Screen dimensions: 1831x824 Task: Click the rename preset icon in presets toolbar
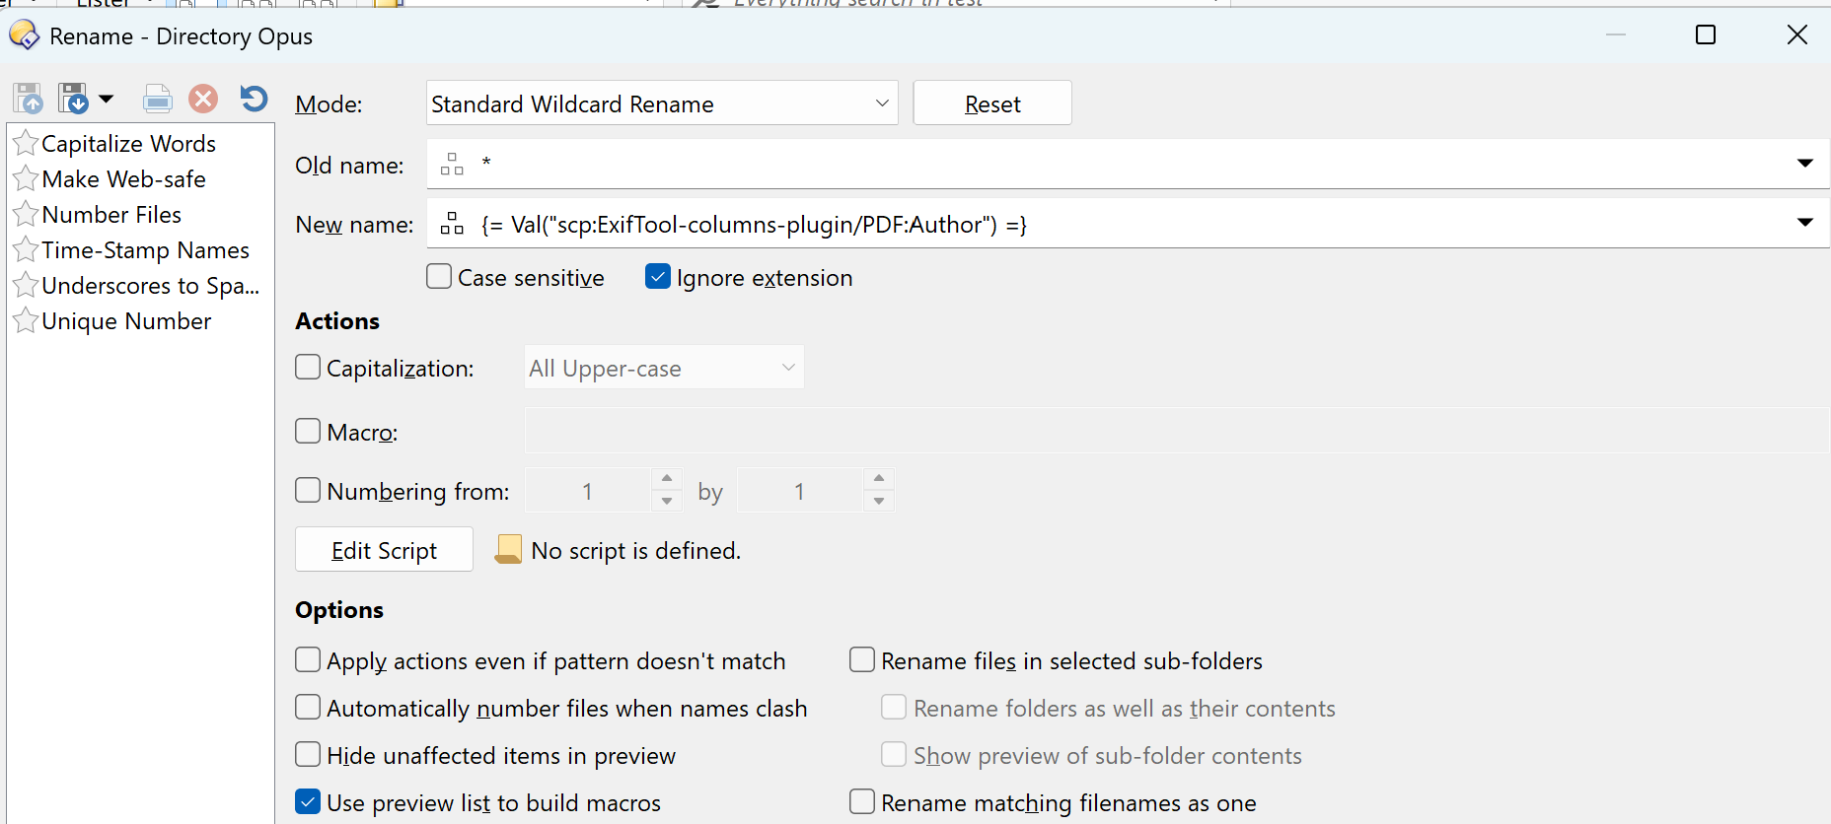[x=157, y=99]
